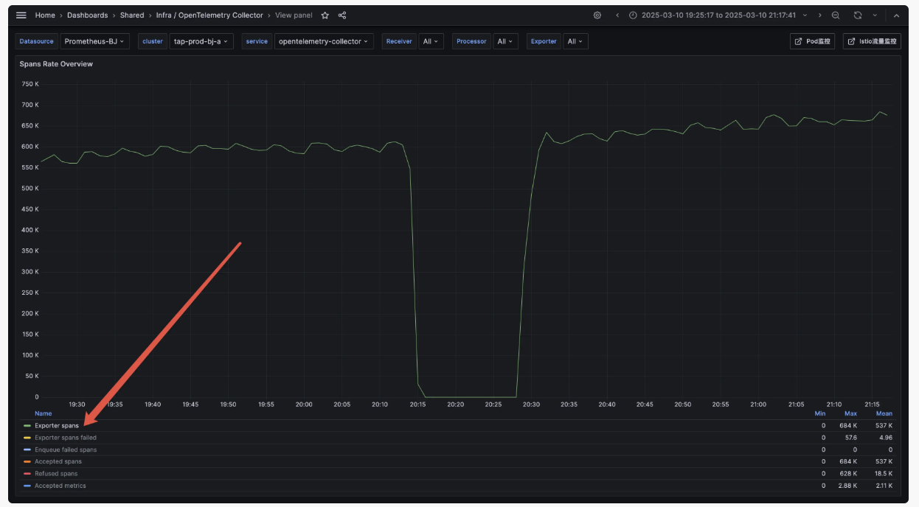Open Istio流量监控 external link button

pyautogui.click(x=872, y=41)
